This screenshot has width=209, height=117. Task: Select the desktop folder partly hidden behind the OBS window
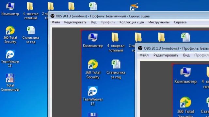[x=51, y=6]
